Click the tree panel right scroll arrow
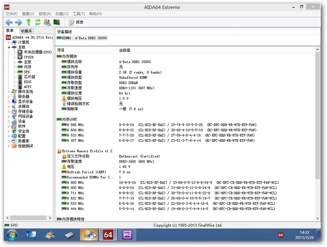The height and width of the screenshot is (247, 327). click(50, 218)
